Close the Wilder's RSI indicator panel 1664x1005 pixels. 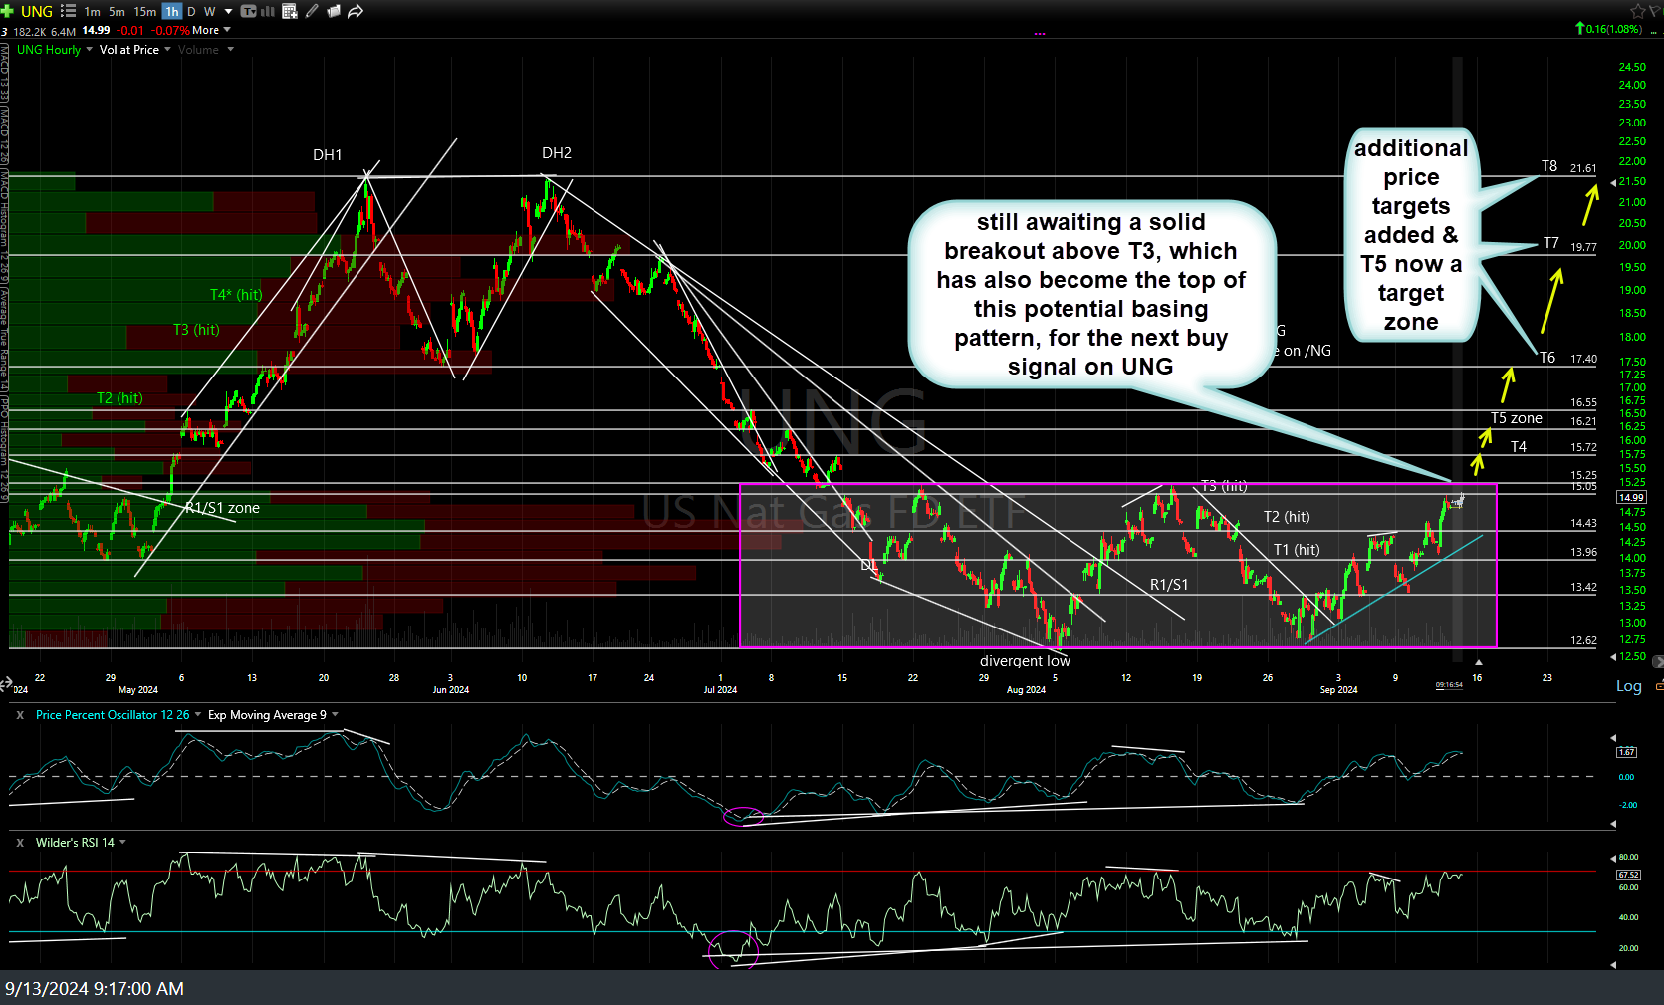point(19,843)
